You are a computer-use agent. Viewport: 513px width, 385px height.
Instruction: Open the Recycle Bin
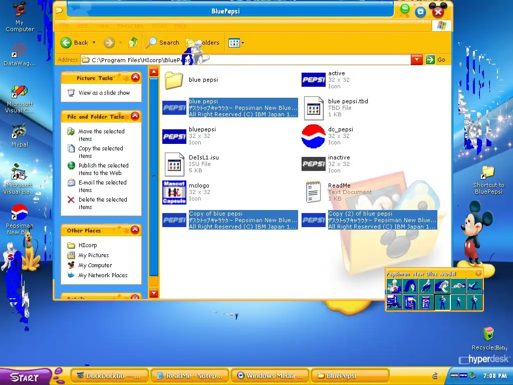point(489,338)
